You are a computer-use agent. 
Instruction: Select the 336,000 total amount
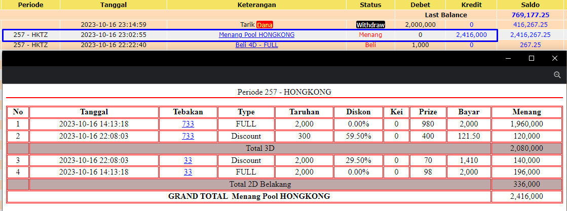(526, 184)
